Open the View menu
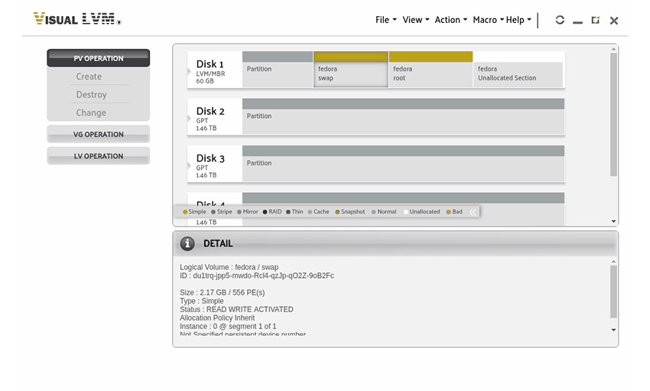650x391 pixels. 415,20
